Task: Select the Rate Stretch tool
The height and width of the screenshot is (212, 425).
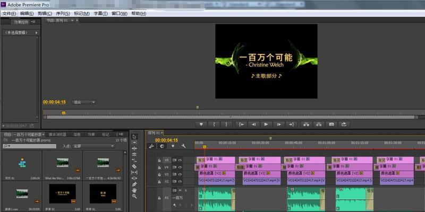Action: pos(134,161)
